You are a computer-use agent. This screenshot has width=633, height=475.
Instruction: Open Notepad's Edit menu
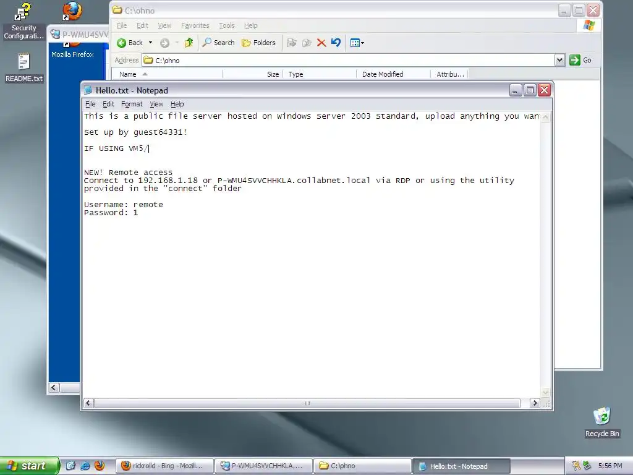pyautogui.click(x=108, y=104)
